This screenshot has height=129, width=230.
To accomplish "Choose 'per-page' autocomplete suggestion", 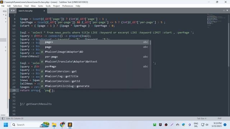I will click(x=95, y=57).
